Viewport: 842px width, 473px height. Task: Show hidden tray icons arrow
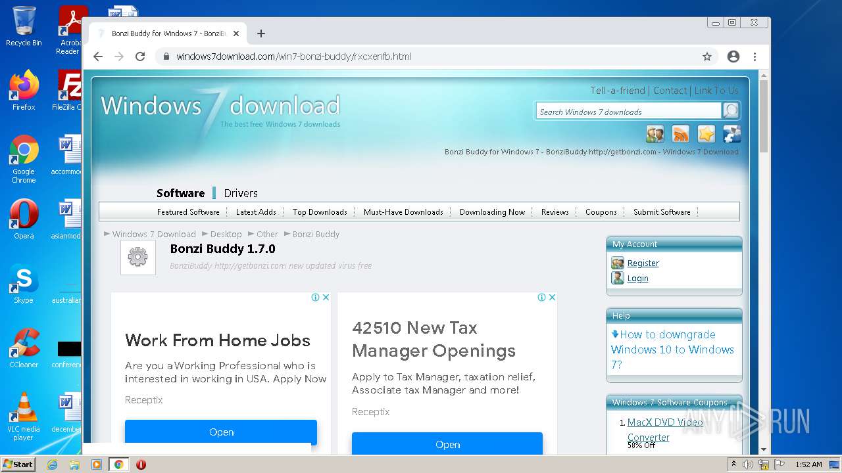tap(733, 464)
